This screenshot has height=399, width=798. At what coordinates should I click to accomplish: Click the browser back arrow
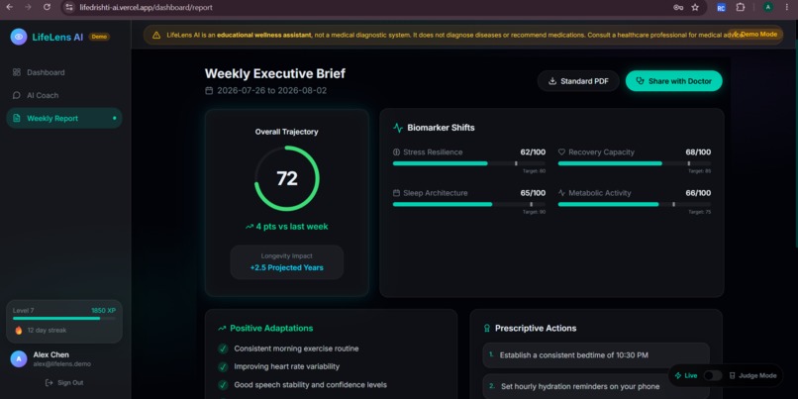(9, 7)
